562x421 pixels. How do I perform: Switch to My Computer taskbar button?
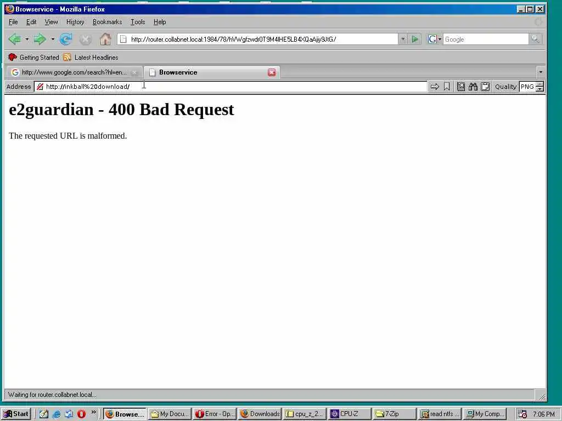(485, 414)
